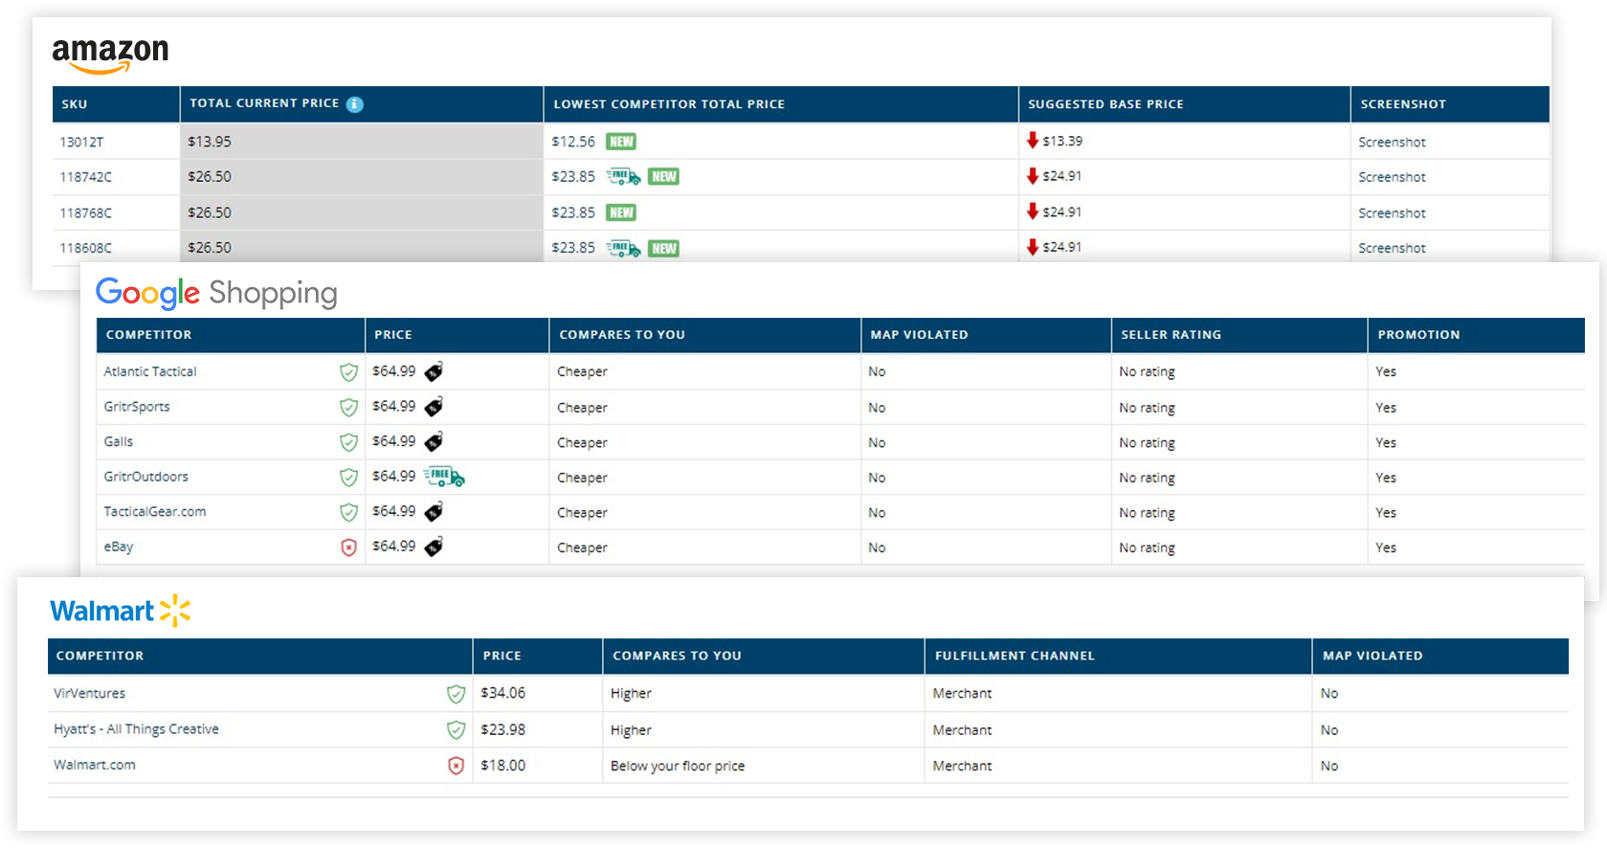Screen dimensions: 1607x848
Task: Open Hyatt's - All Things Creative competitor
Action: pyautogui.click(x=136, y=729)
